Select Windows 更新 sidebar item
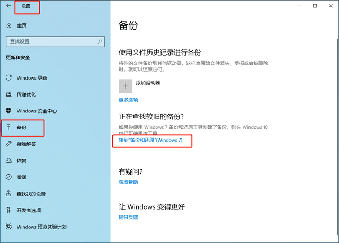 pyautogui.click(x=32, y=78)
